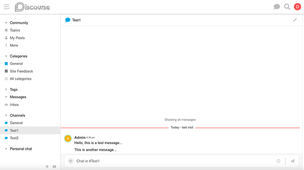Click the keyboard icon at sidebar bottom
This screenshot has height=170, width=304.
pos(55,166)
